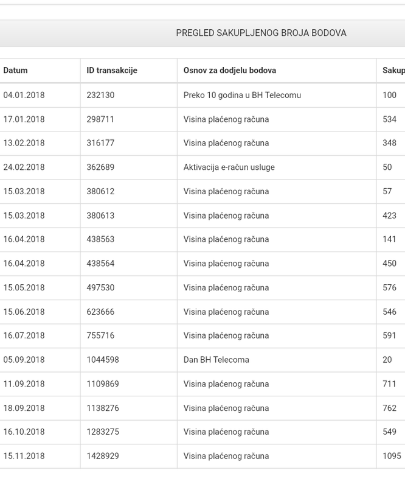Select the date 04.01.2018

[x=24, y=95]
